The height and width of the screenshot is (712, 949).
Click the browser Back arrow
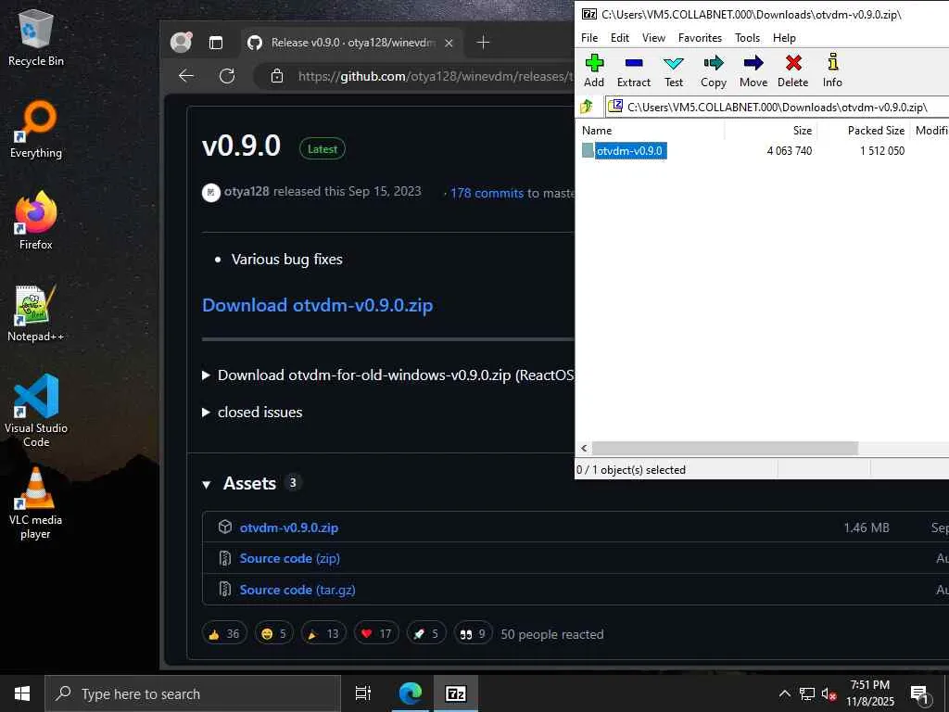tap(186, 76)
